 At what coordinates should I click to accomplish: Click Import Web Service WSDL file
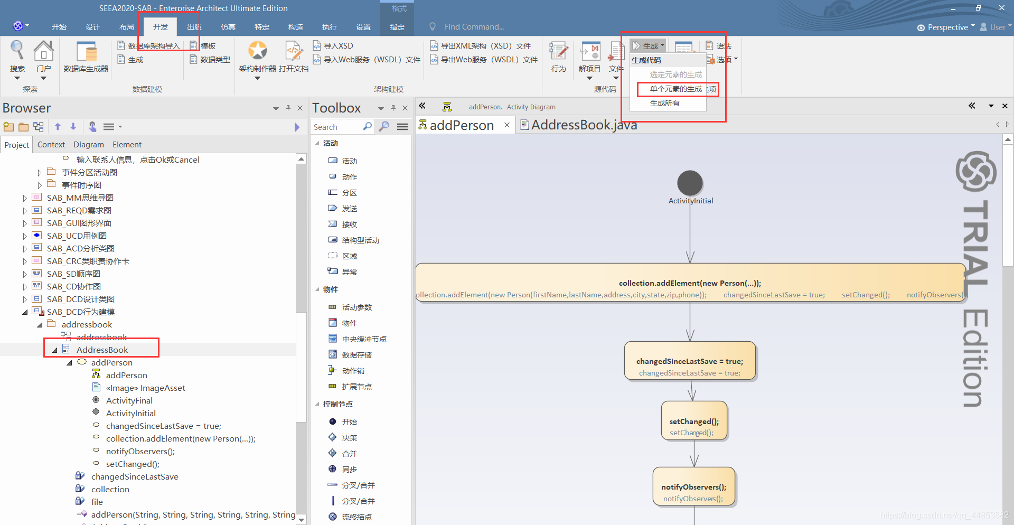tap(367, 60)
